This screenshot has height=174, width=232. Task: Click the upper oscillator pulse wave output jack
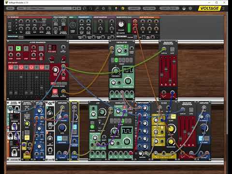pos(122,93)
